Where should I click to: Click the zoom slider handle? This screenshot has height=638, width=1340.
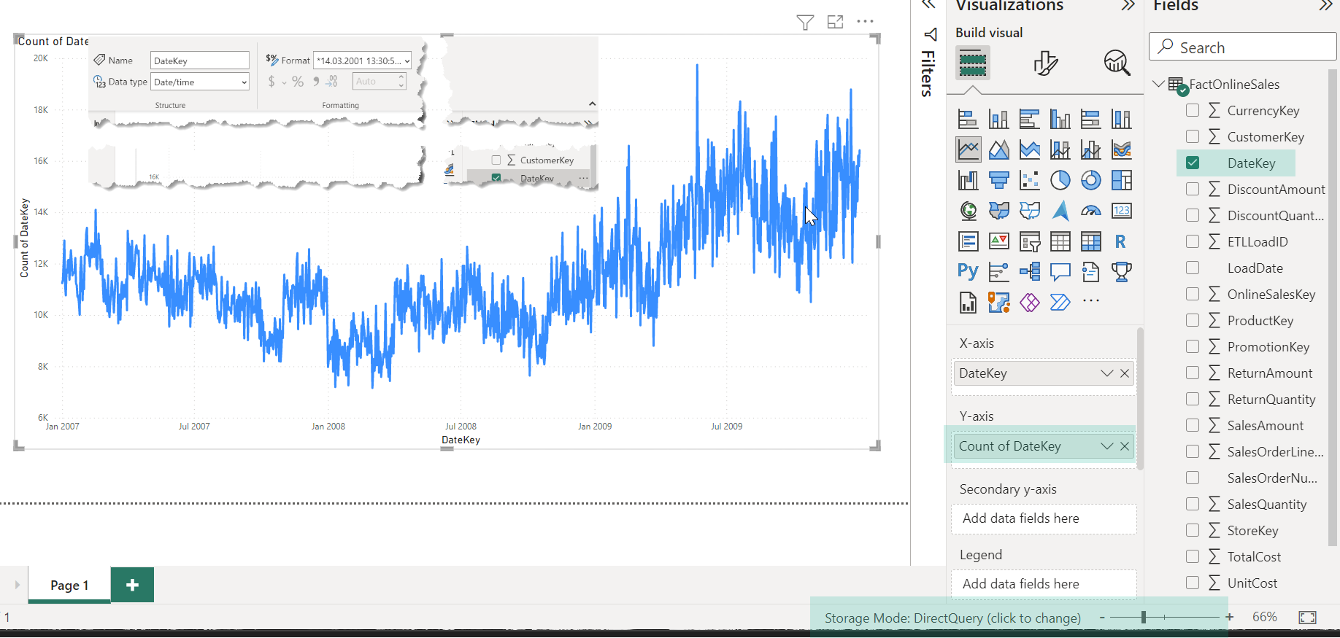pos(1144,618)
